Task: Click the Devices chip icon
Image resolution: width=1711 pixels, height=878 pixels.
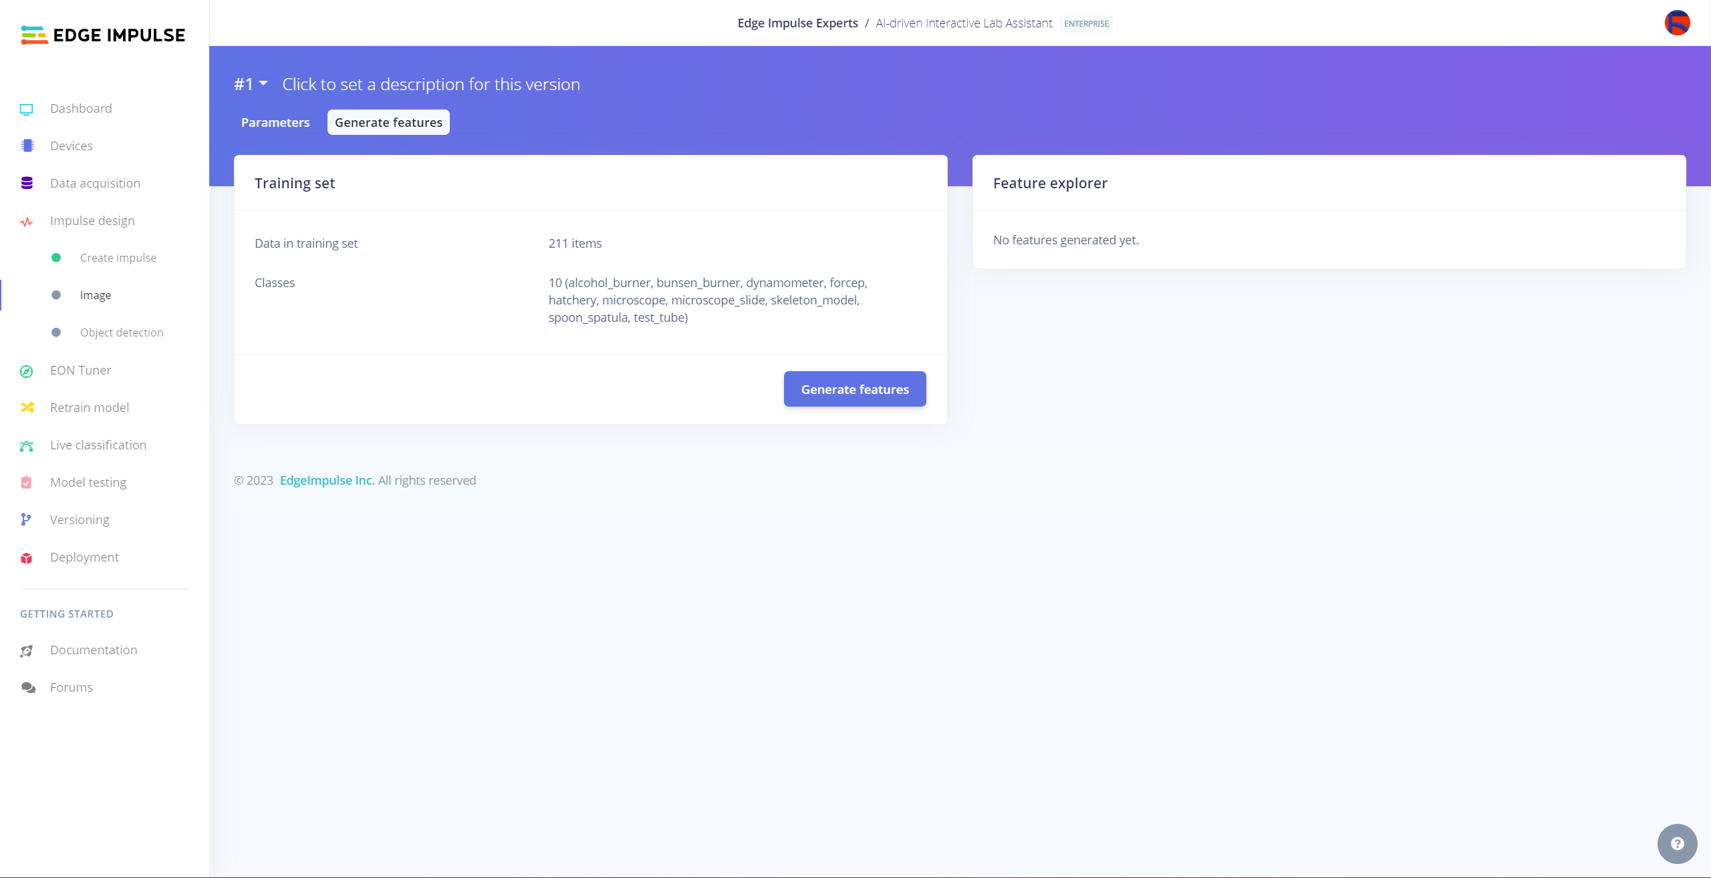Action: (27, 146)
